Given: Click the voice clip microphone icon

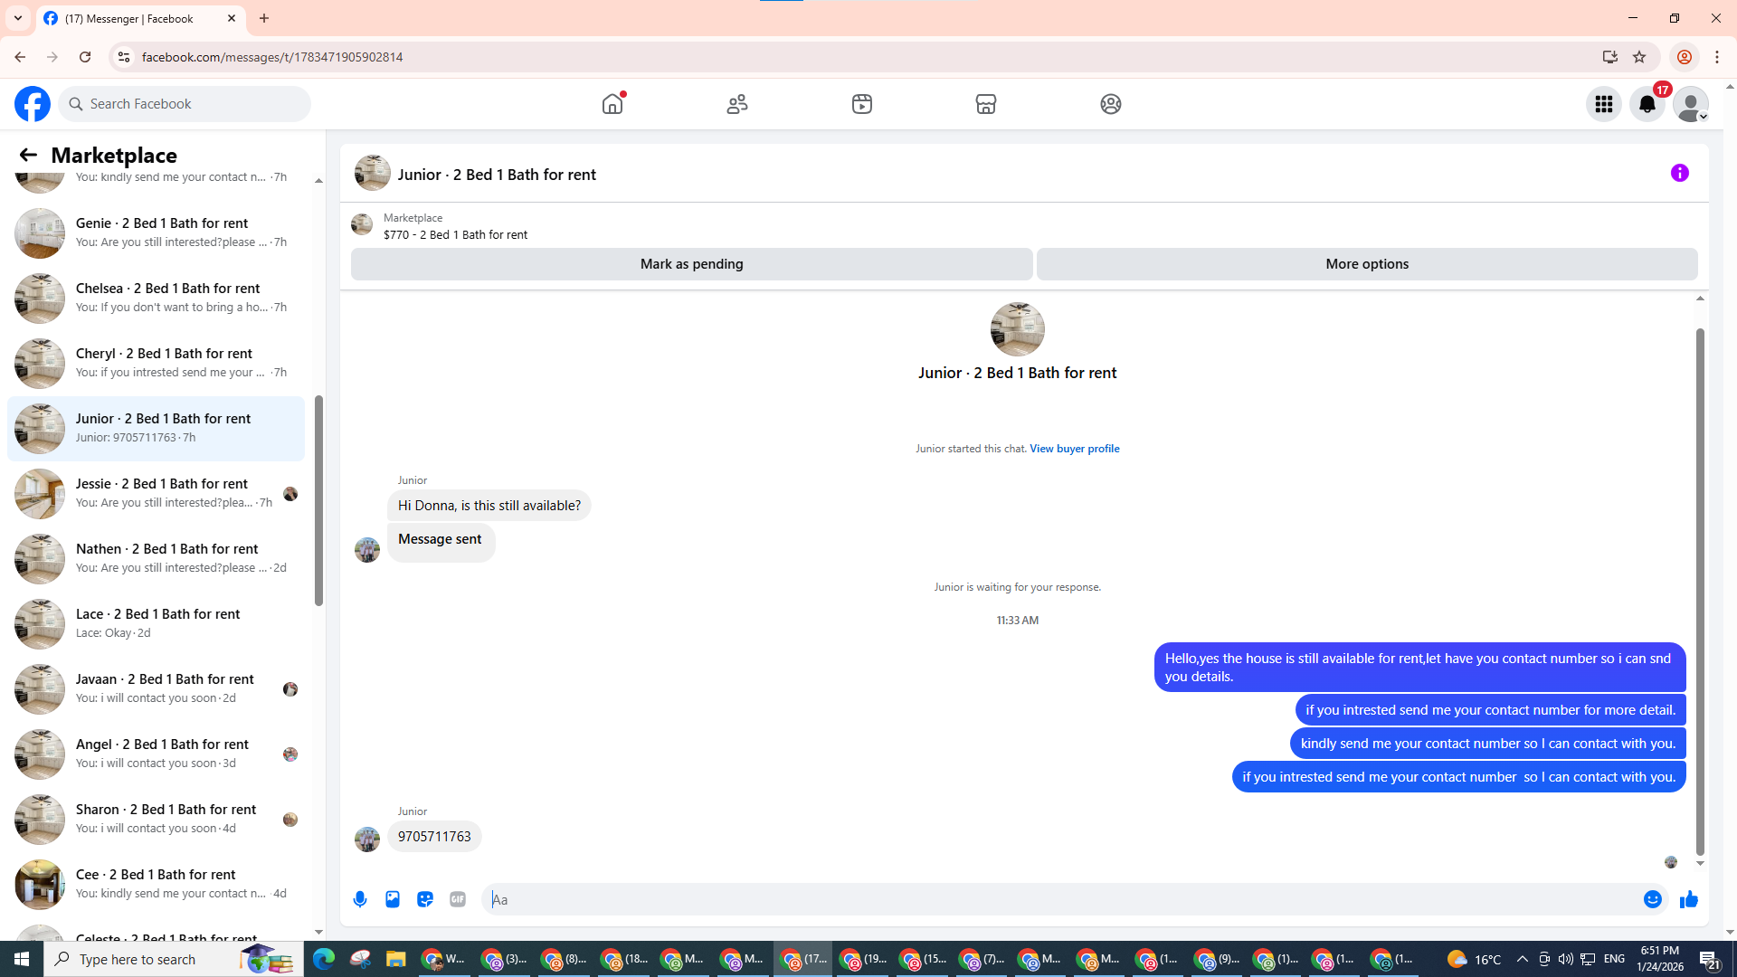Looking at the screenshot, I should pos(360,899).
